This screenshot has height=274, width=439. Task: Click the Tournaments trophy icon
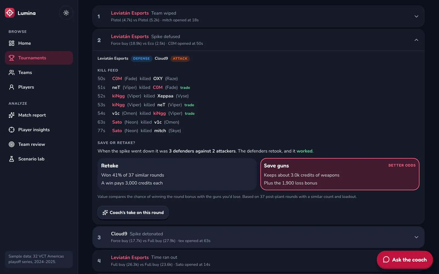(12, 58)
